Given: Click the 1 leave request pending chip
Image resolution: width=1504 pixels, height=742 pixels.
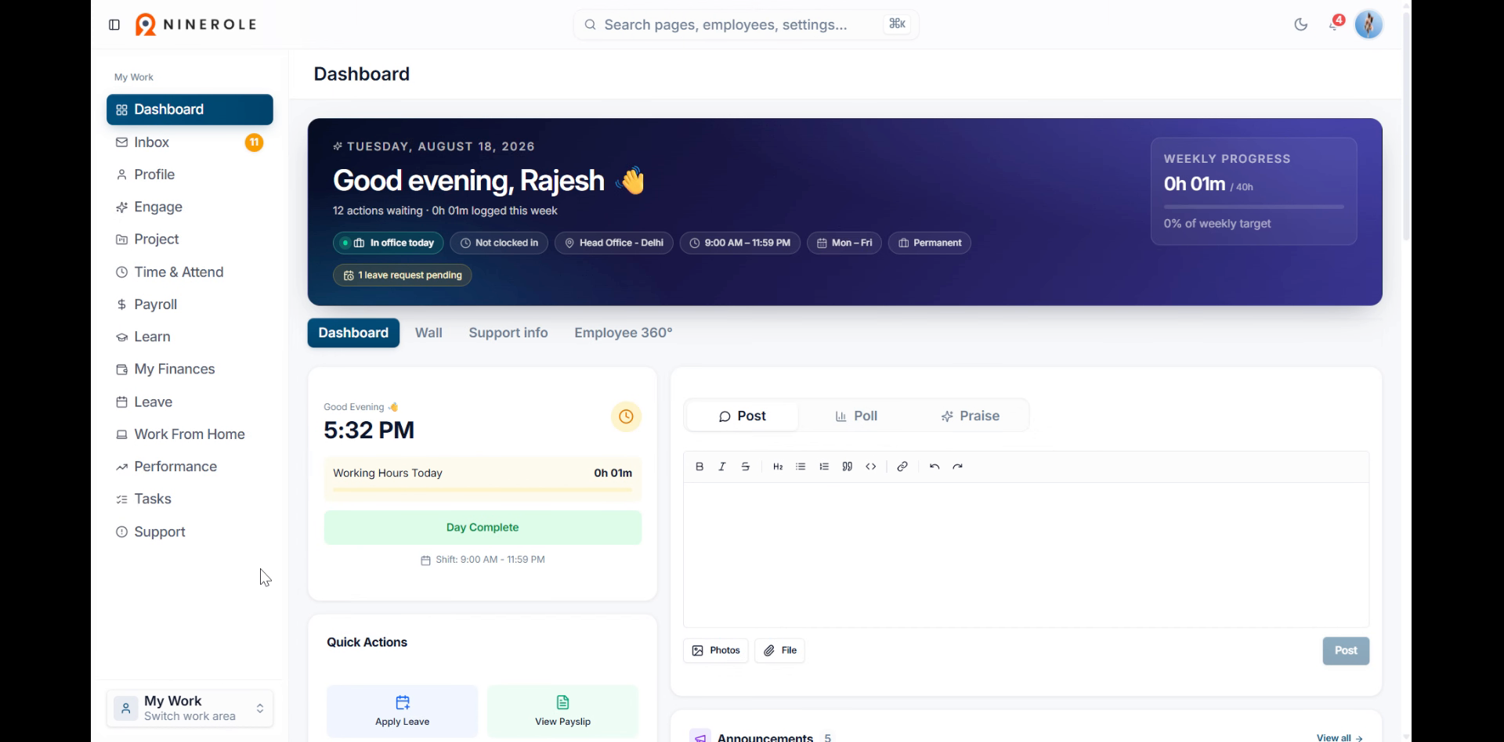Looking at the screenshot, I should [x=402, y=276].
